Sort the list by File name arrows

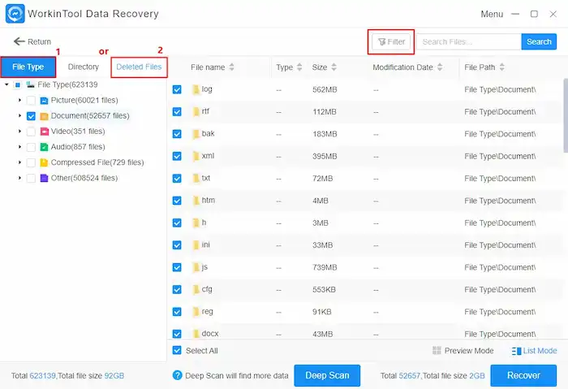pos(232,67)
